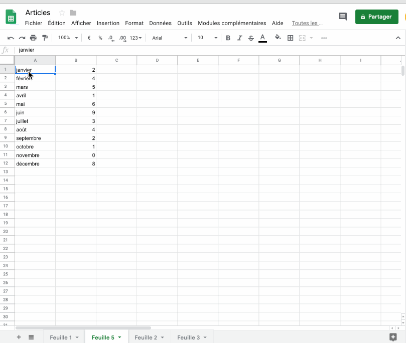This screenshot has height=343, width=406.
Task: Click the redo arrow icon
Action: tap(22, 38)
